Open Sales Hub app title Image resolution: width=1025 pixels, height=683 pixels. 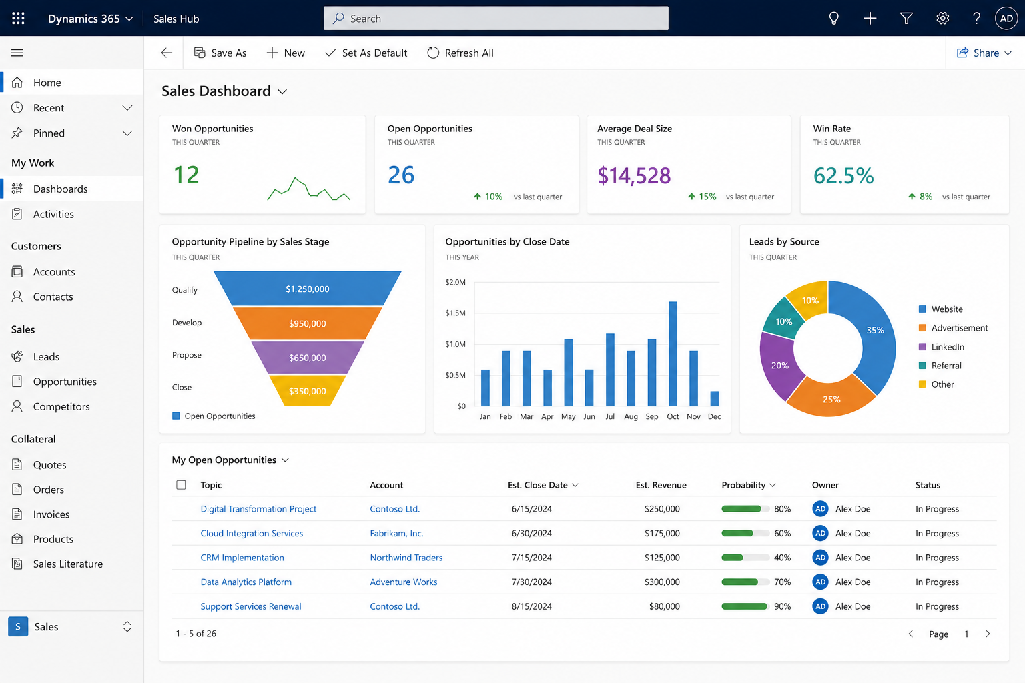click(176, 19)
